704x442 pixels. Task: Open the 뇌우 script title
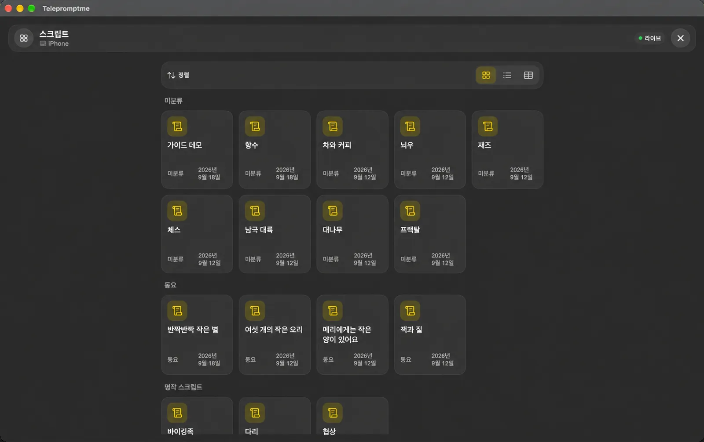tap(407, 145)
